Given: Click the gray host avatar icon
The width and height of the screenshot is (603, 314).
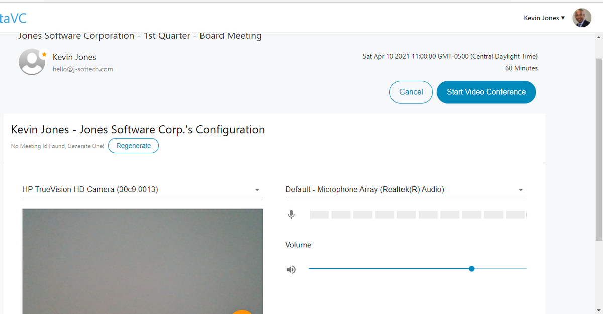Looking at the screenshot, I should tap(32, 62).
